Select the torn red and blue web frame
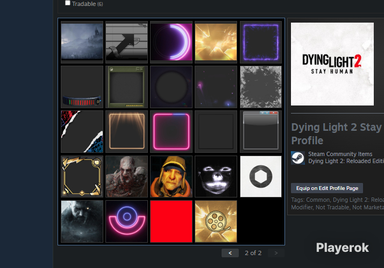Image resolution: width=384 pixels, height=268 pixels. point(82,131)
